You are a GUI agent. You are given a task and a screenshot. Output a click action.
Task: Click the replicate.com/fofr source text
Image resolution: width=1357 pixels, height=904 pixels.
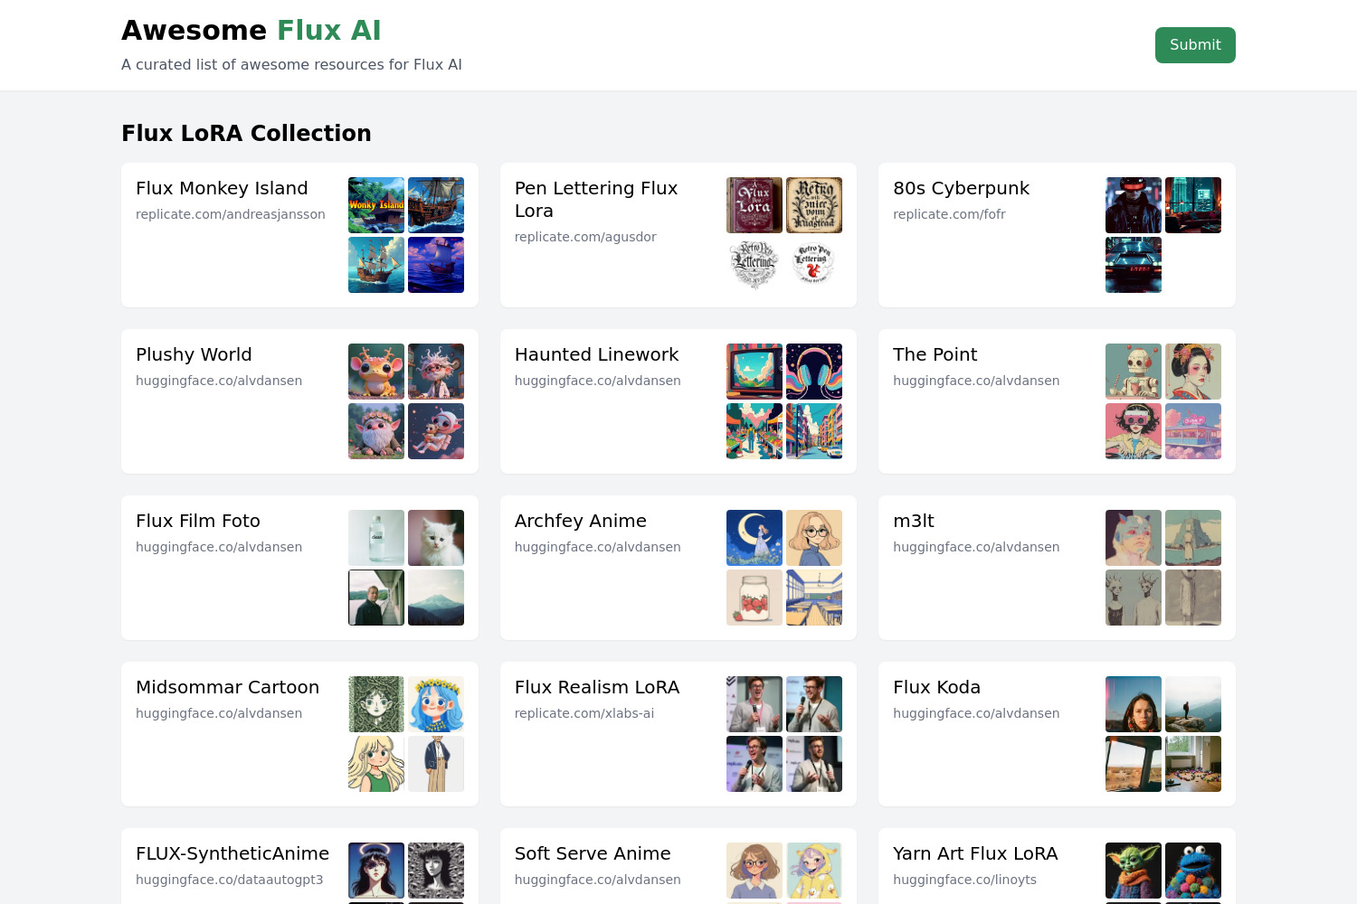click(949, 214)
